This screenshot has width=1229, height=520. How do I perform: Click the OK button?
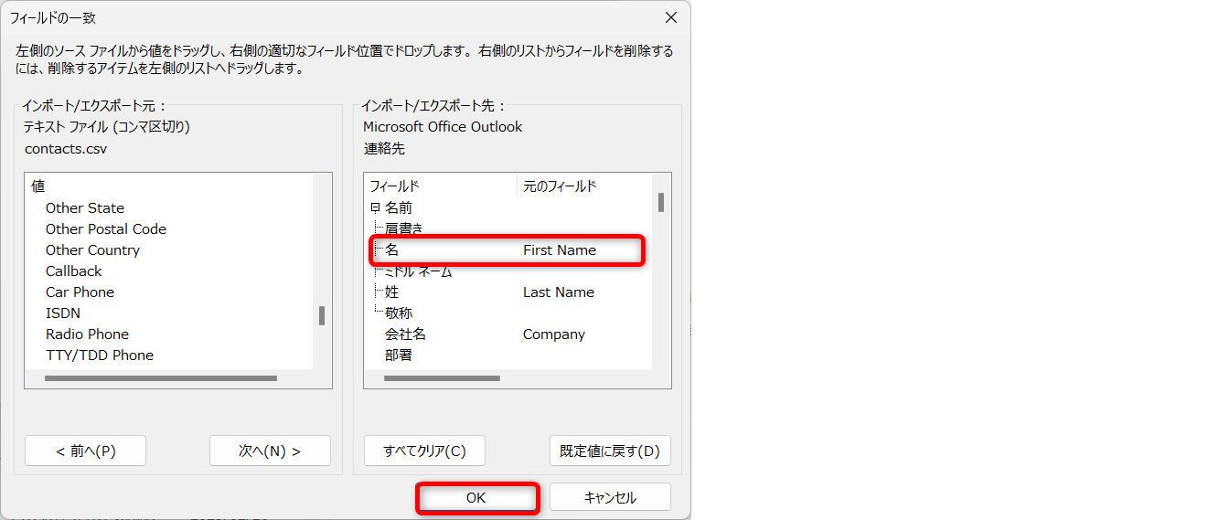click(x=476, y=498)
